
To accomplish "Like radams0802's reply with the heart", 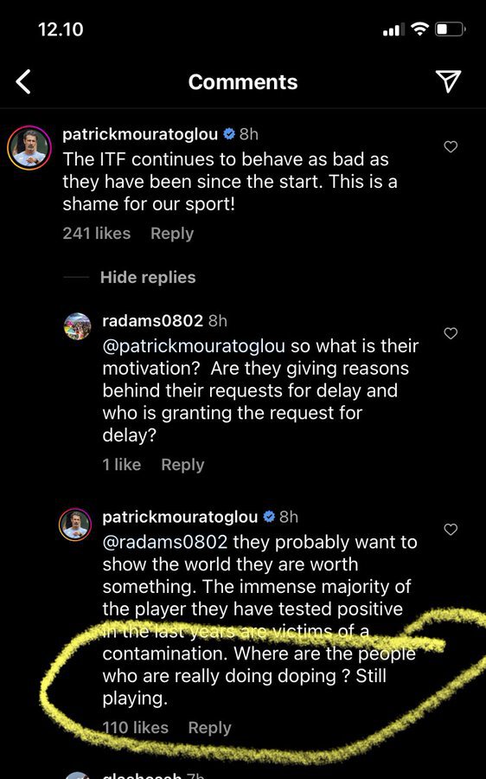I will [451, 333].
